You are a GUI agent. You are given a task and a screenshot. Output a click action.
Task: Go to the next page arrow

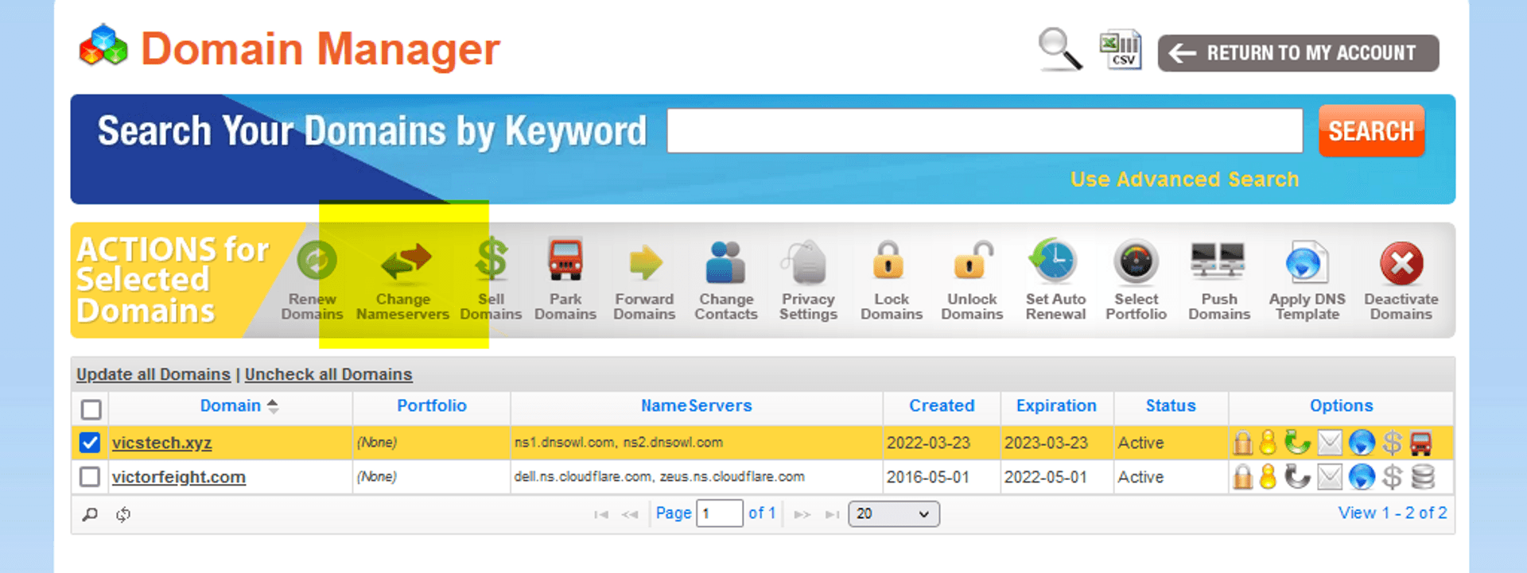click(x=802, y=515)
